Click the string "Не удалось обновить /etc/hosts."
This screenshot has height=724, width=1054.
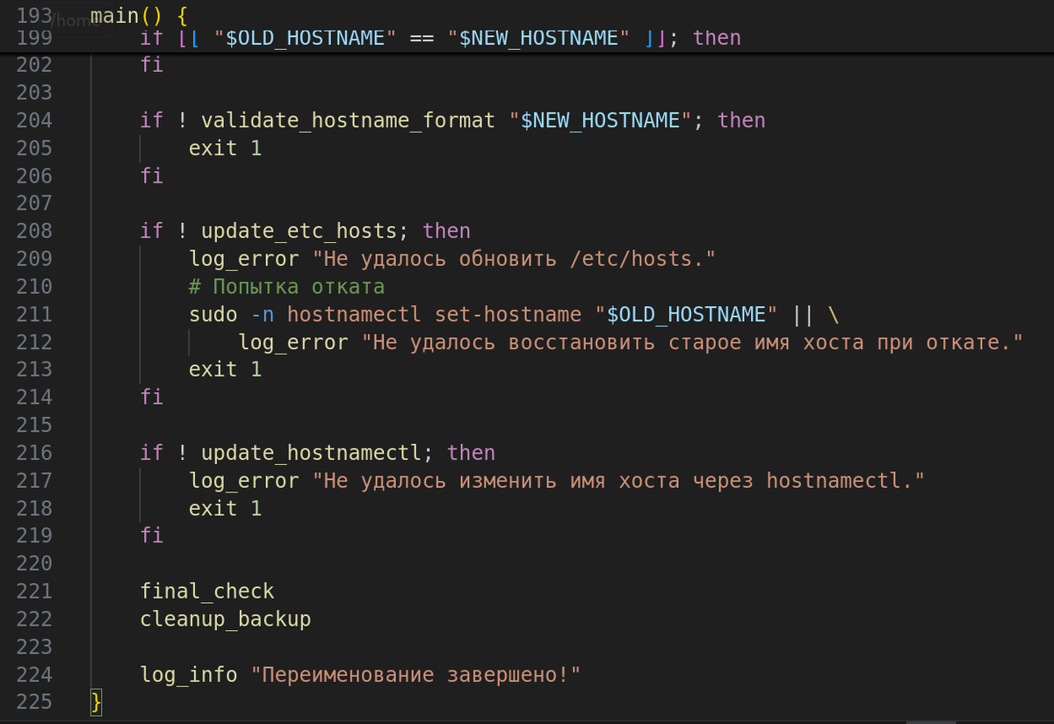pyautogui.click(x=515, y=259)
